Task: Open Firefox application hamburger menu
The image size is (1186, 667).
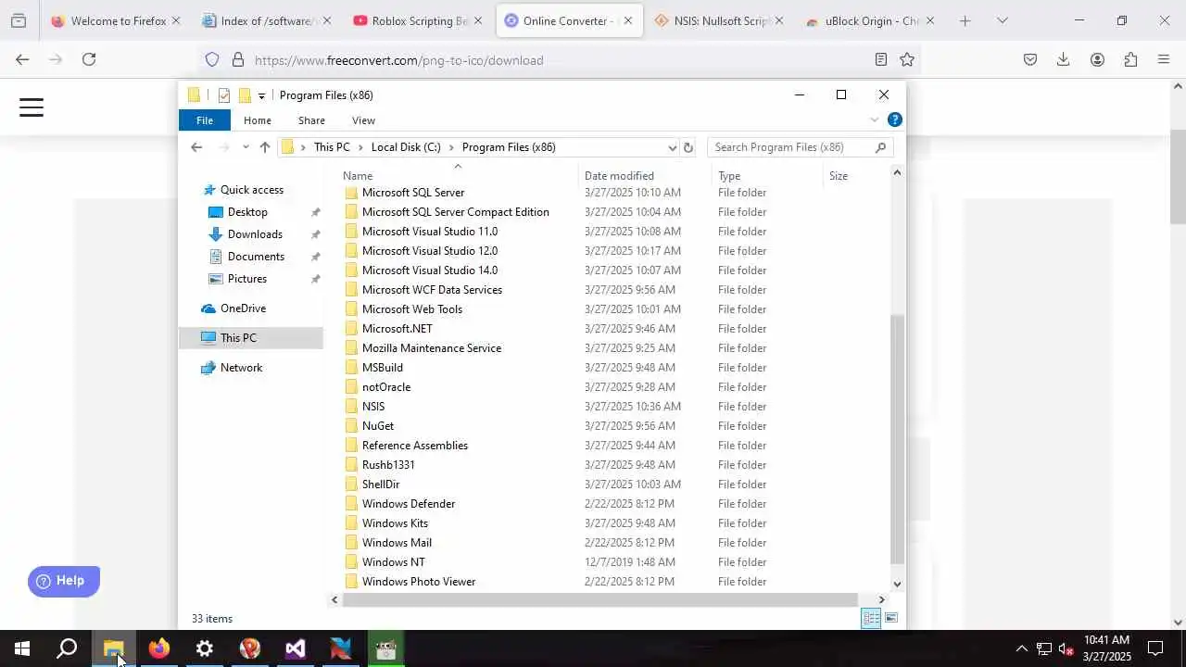Action: 1164,59
